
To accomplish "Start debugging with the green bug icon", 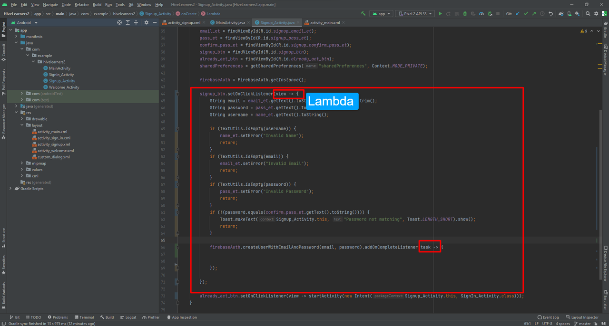I will [465, 14].
